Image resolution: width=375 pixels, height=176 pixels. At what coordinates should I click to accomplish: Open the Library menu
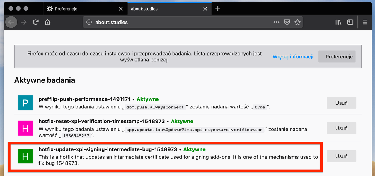pyautogui.click(x=338, y=22)
